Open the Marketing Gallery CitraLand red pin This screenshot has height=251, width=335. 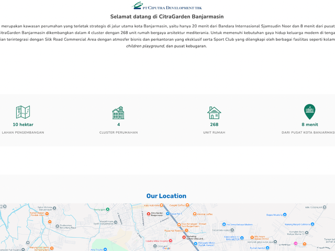[184, 237]
